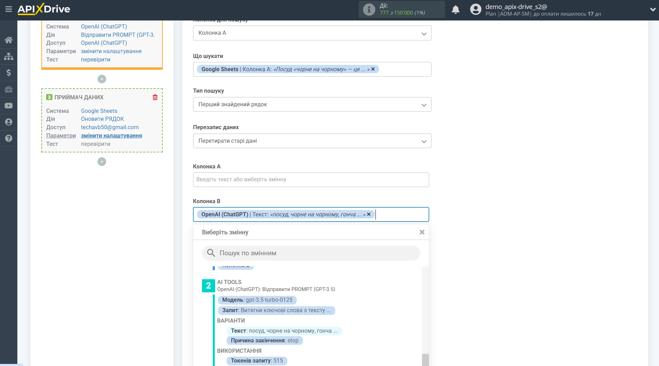This screenshot has height=366, width=659.
Task: Click receiver's змінити налаштування link
Action: (111, 135)
